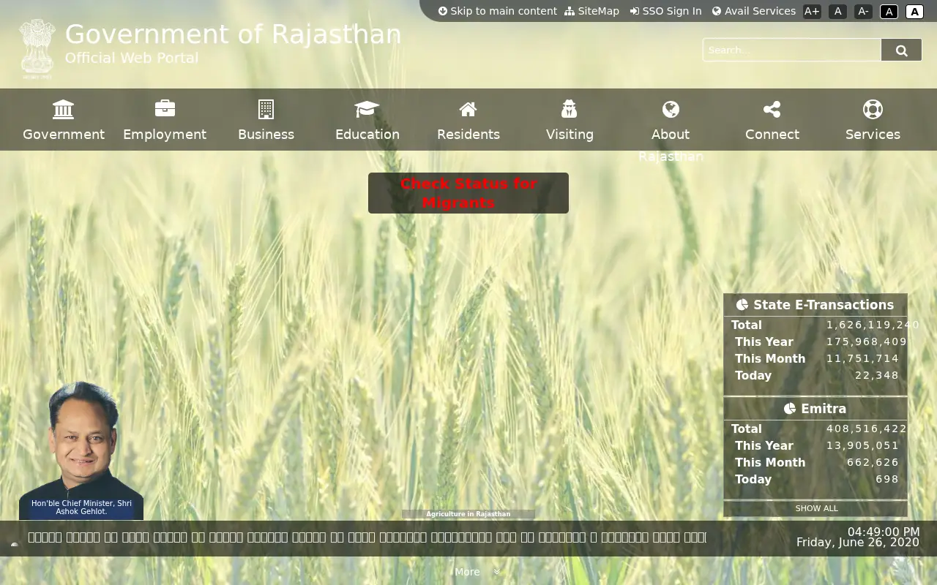The width and height of the screenshot is (937, 585).
Task: Click the Visiting tourist icon
Action: coord(570,109)
